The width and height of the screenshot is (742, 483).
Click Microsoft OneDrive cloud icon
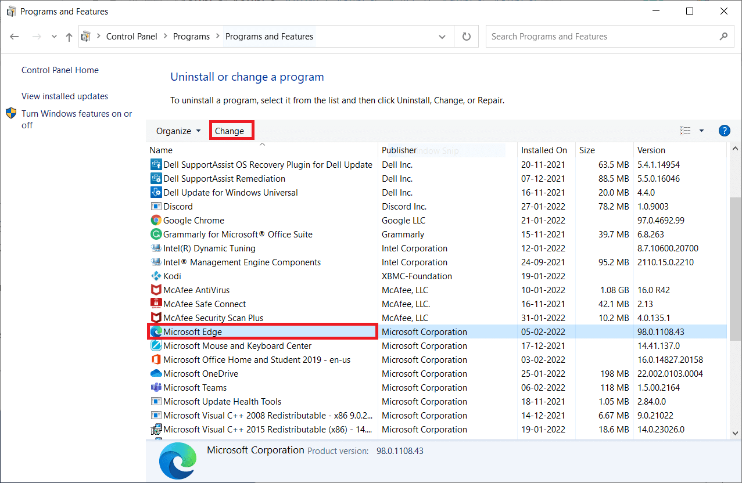(156, 374)
